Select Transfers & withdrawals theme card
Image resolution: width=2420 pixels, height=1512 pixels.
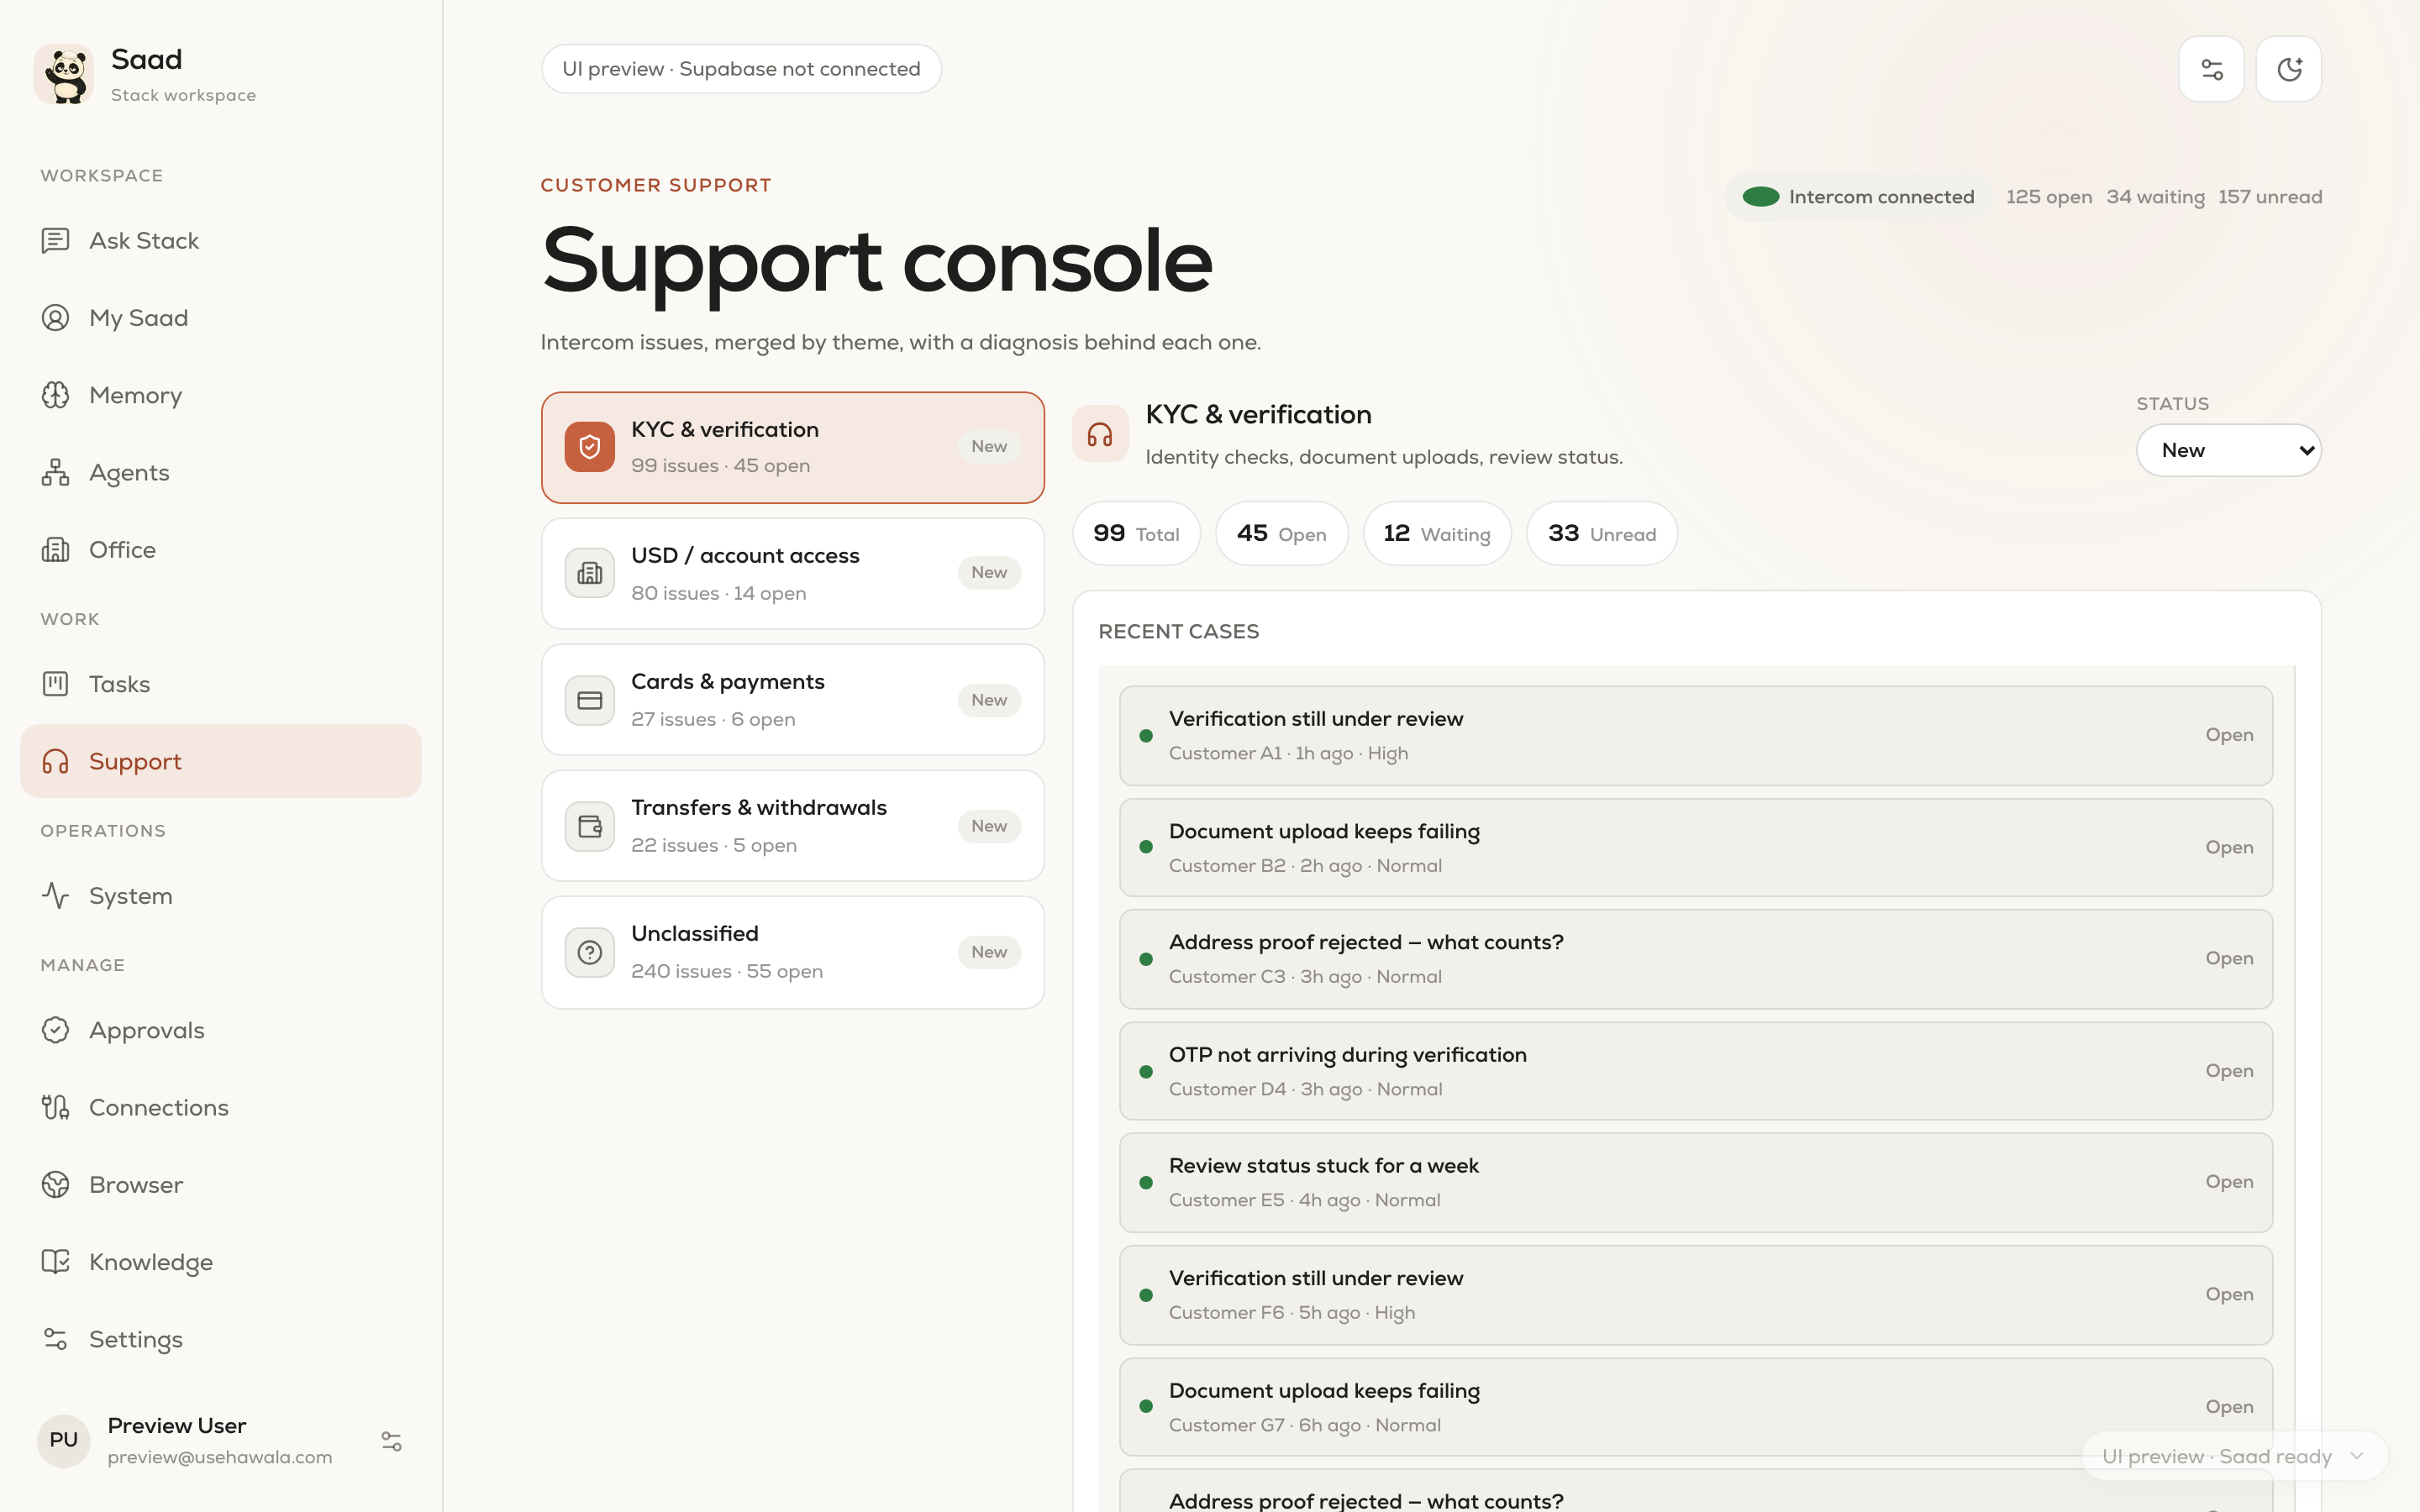[793, 826]
